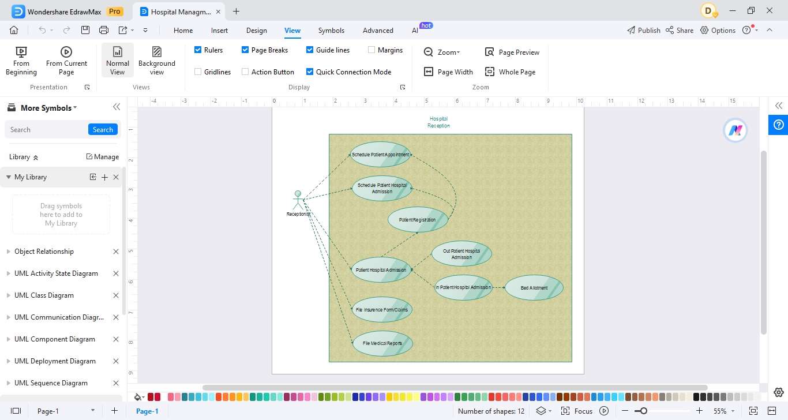Toggle the Page Breaks checkbox

245,50
